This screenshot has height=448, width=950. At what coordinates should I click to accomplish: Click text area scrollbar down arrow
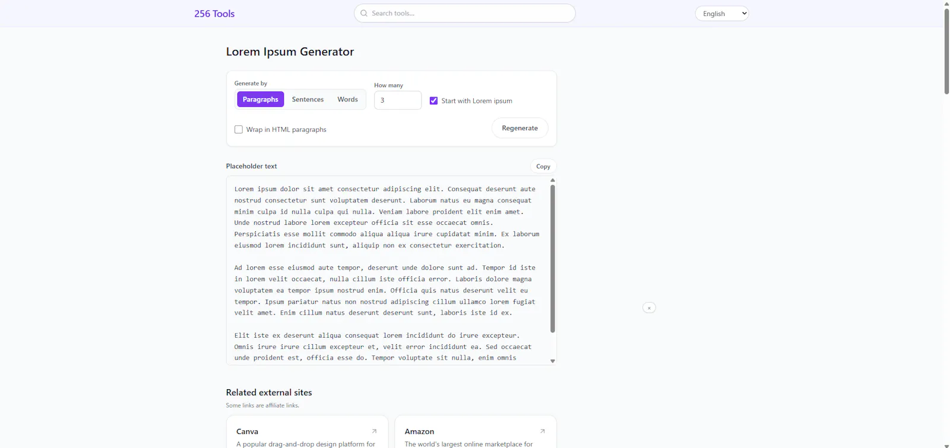[553, 361]
